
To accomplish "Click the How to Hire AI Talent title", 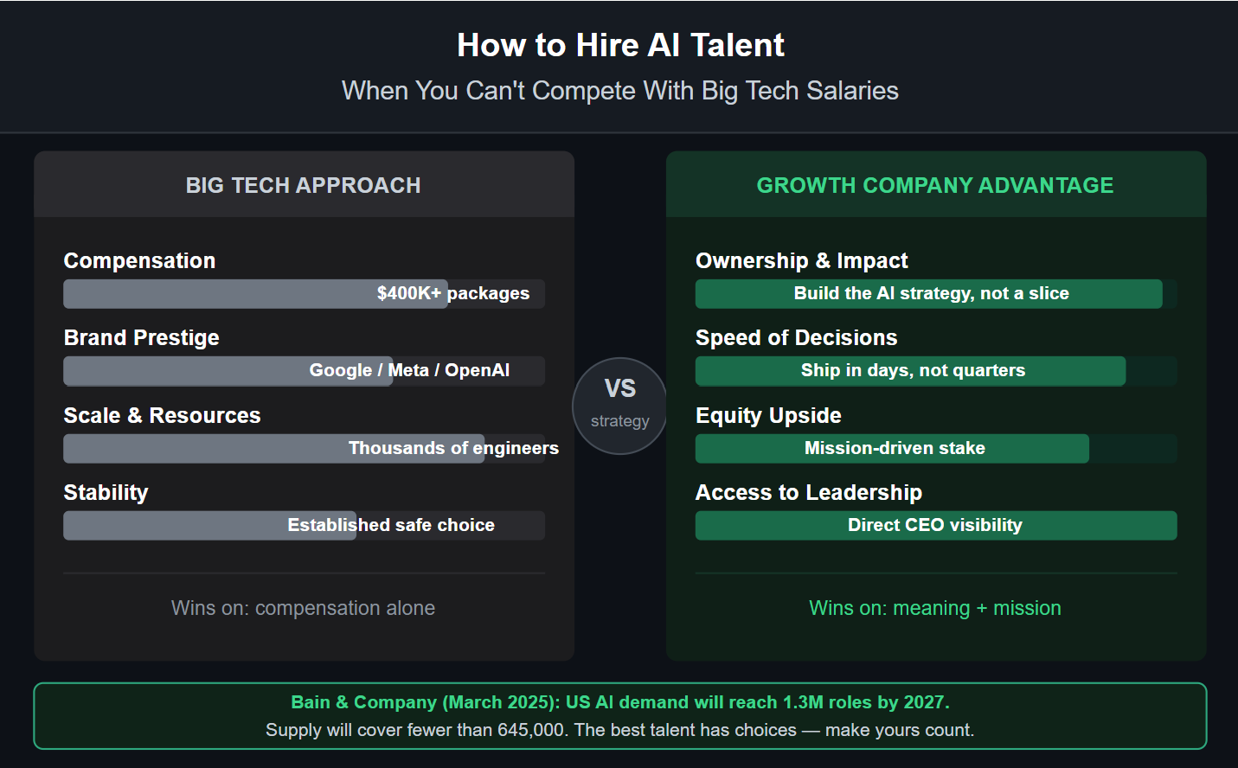I will [620, 45].
